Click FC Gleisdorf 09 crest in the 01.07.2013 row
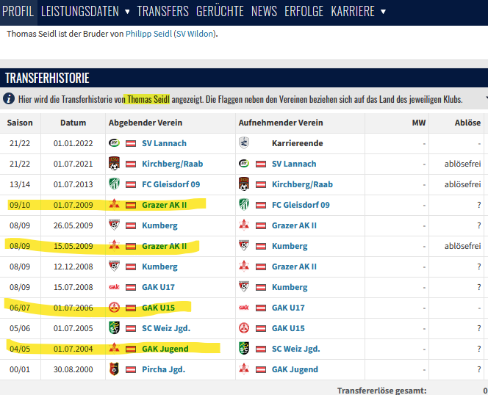The width and height of the screenshot is (488, 395). [114, 184]
